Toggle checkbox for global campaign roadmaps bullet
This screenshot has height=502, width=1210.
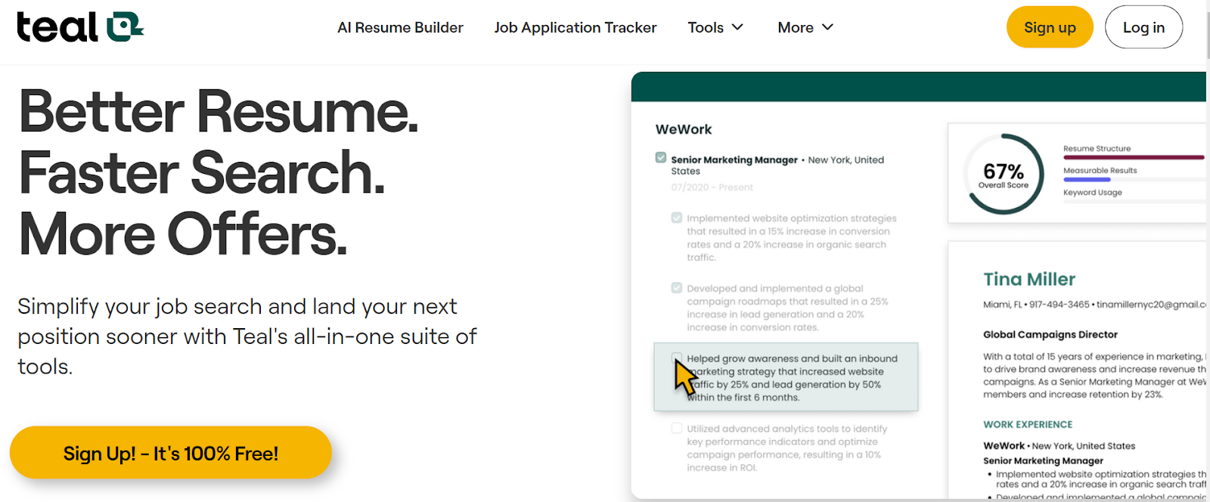click(677, 288)
